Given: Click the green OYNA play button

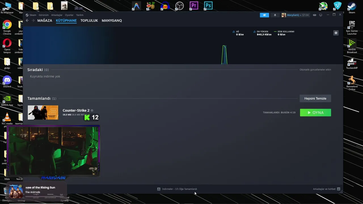Looking at the screenshot, I should click(315, 112).
